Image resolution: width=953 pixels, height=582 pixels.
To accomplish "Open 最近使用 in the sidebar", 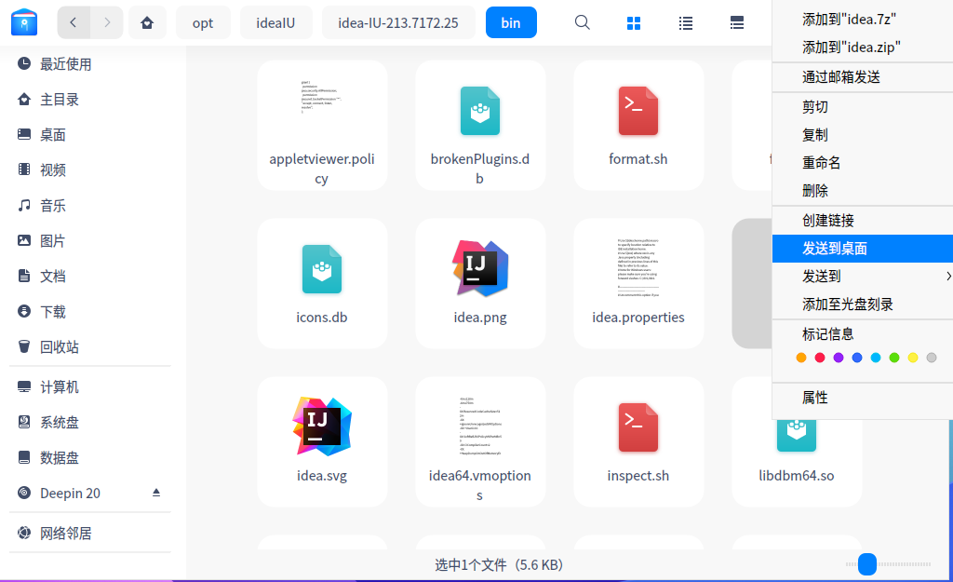I will click(91, 64).
